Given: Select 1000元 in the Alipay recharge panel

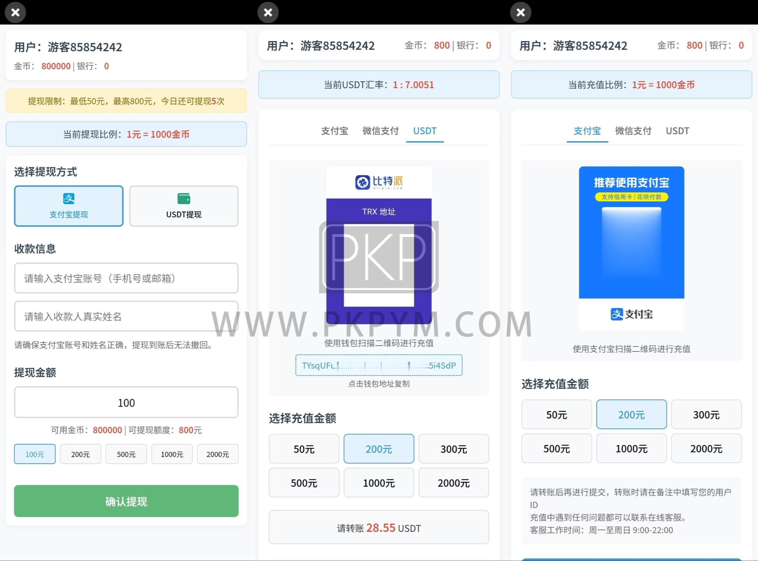Looking at the screenshot, I should (x=632, y=448).
